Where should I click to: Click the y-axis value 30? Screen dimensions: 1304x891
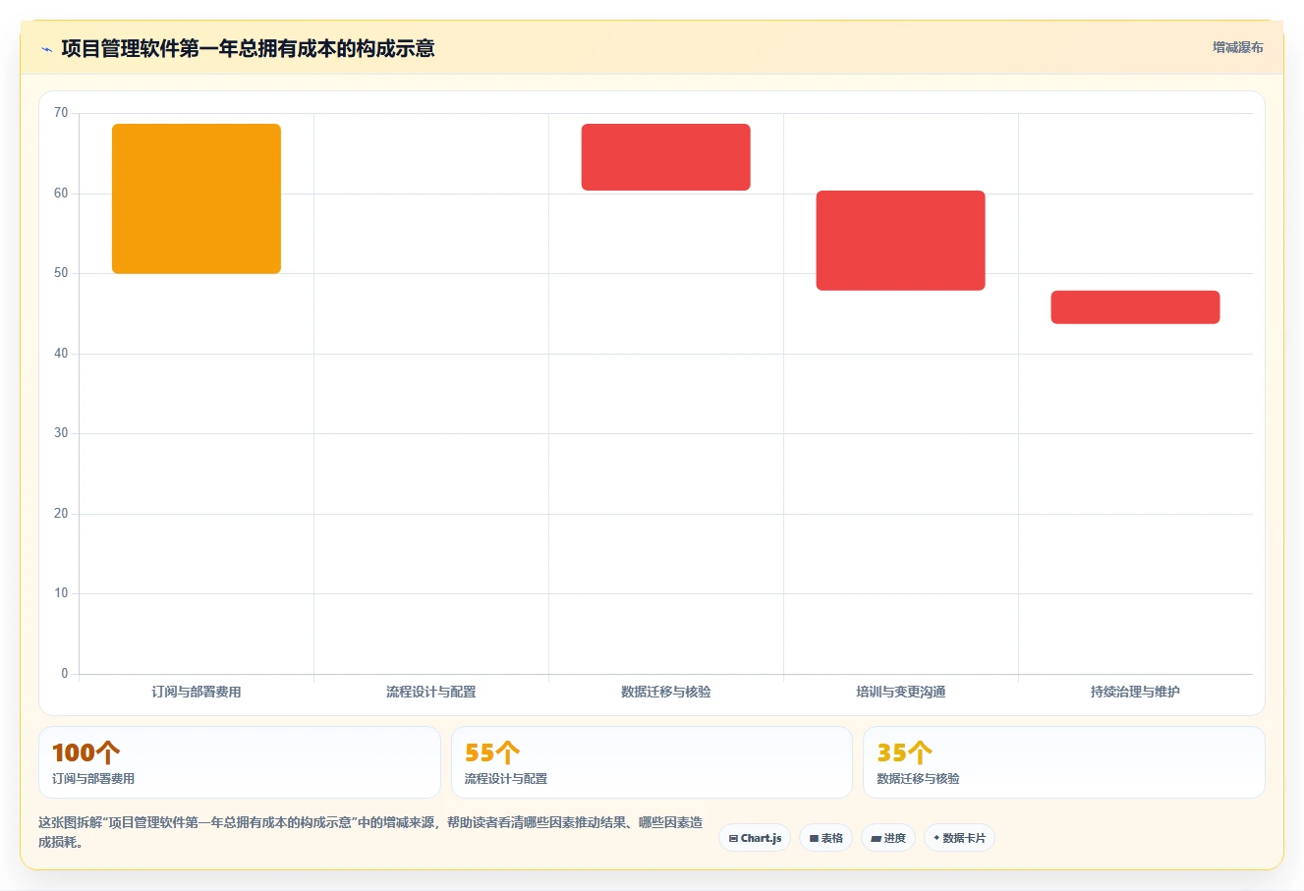[x=61, y=433]
